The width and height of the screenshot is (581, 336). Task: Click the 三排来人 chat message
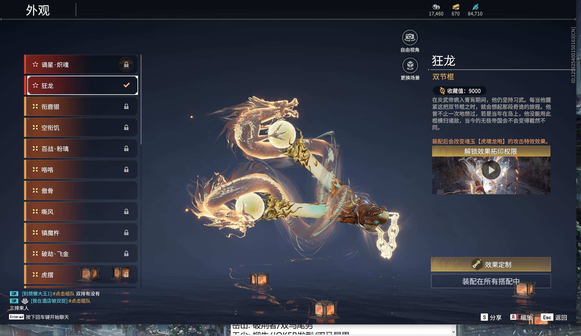(x=19, y=308)
